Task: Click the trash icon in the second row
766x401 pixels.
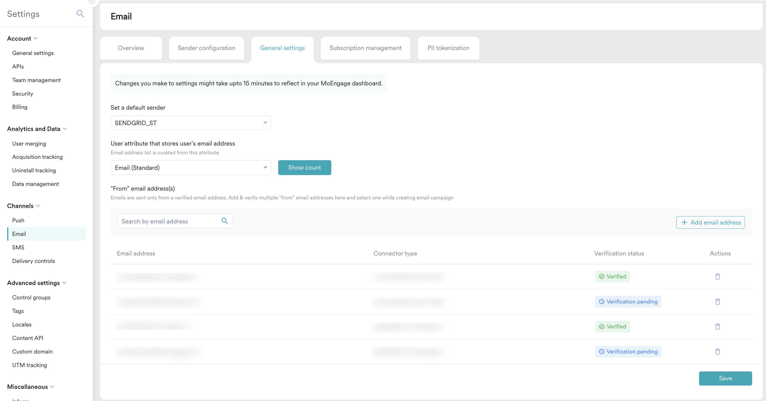Action: [717, 302]
